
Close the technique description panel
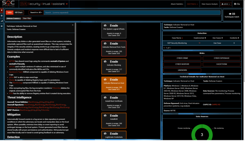point(73,25)
